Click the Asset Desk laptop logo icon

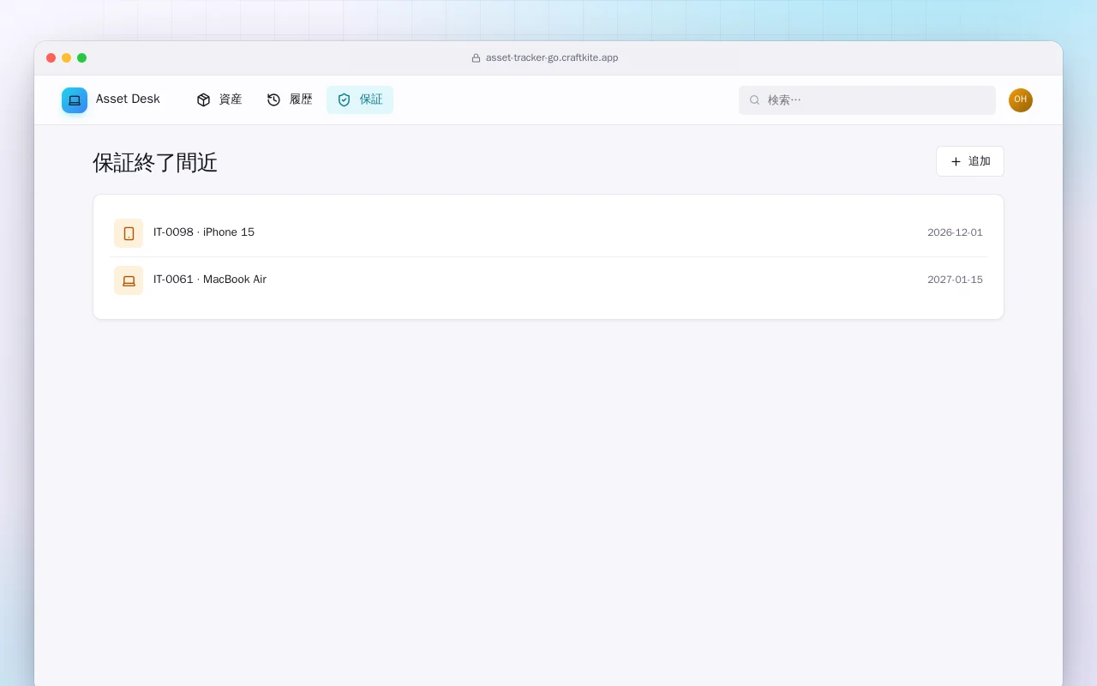(x=75, y=100)
